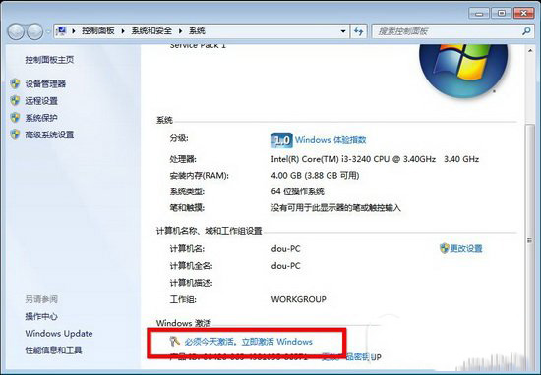Viewport: 541px width, 375px height.
Task: Open Windows 体验指数 link
Action: [331, 140]
